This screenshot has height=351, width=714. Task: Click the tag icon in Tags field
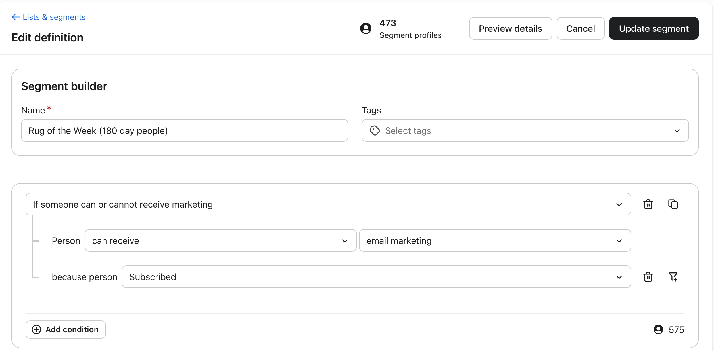click(375, 131)
